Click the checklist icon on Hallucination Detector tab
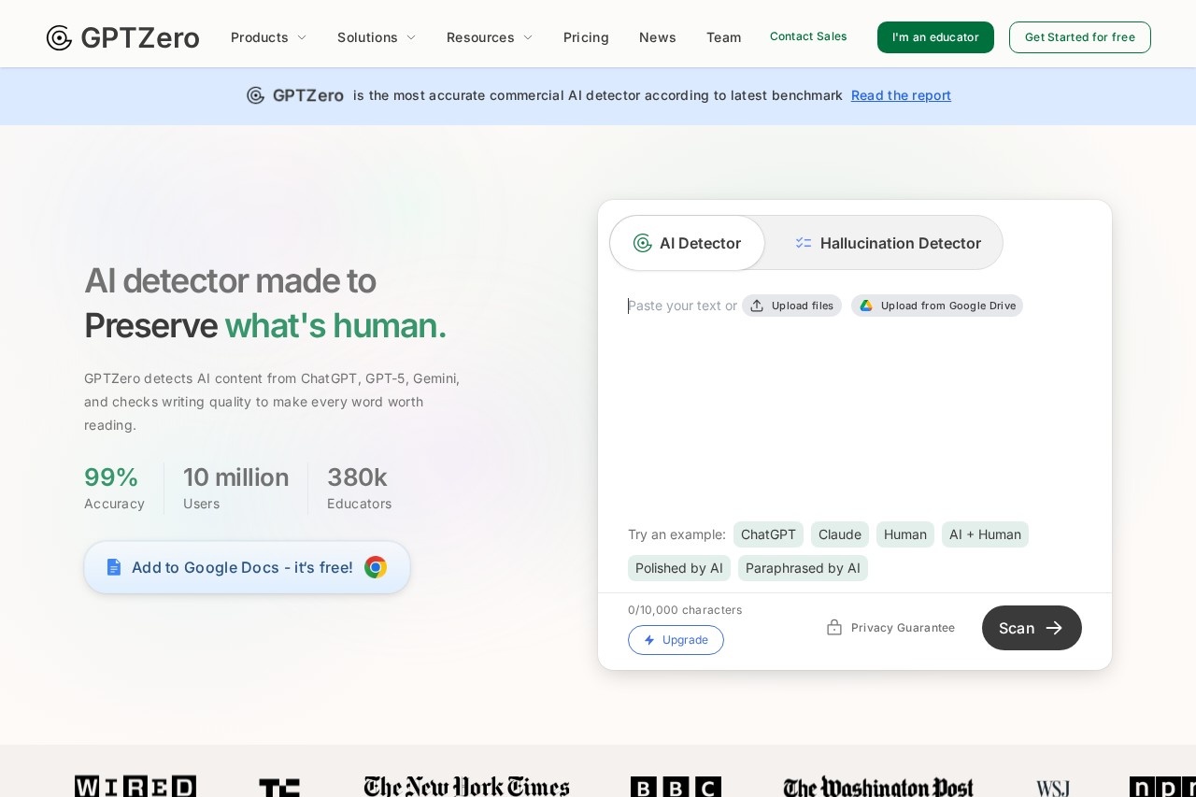Screen dimensions: 1196x797 [x=804, y=243]
